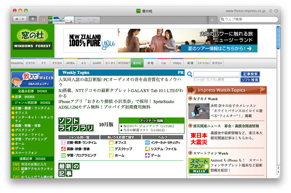291x193 pixels.
Task: Click the purple ゲーム puzzle icon
Action: pyautogui.click(x=147, y=155)
